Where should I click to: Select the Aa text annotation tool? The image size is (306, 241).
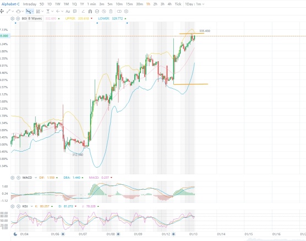click(68, 12)
